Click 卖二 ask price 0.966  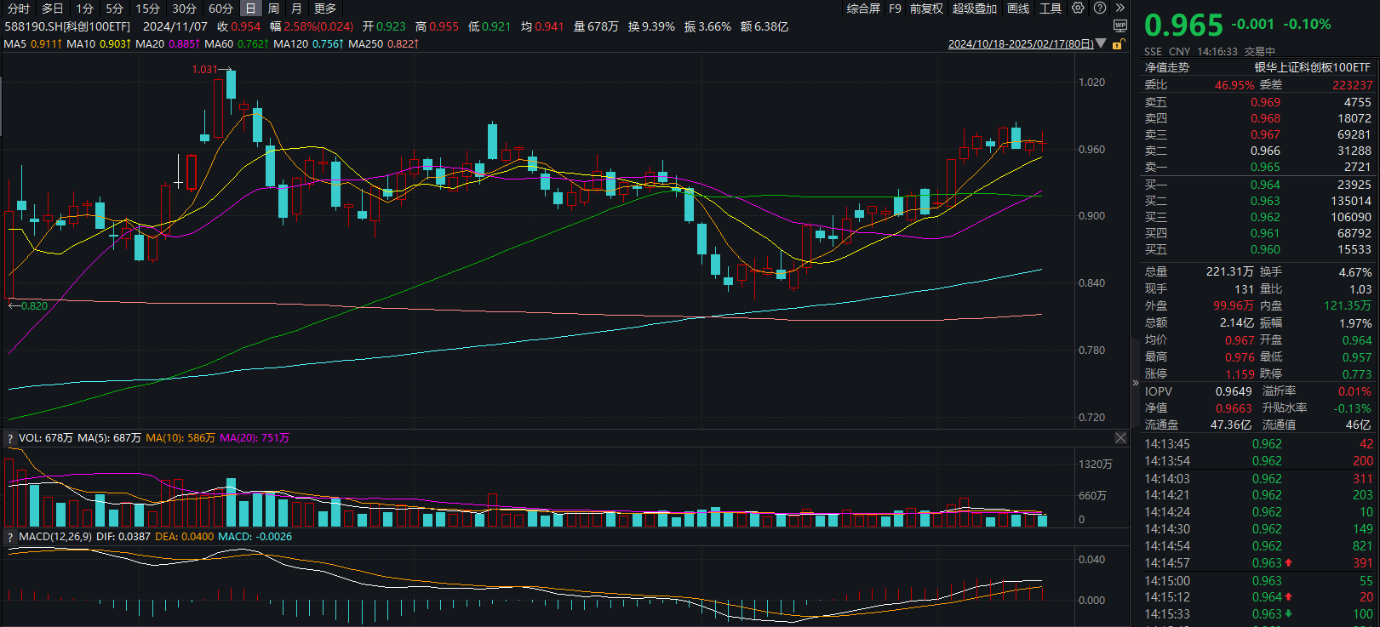(1265, 151)
